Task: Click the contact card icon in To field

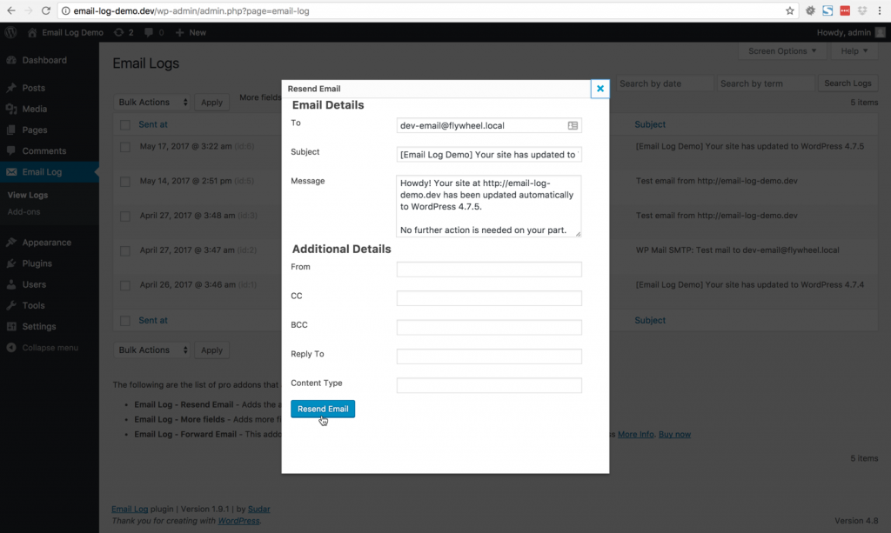Action: 573,125
